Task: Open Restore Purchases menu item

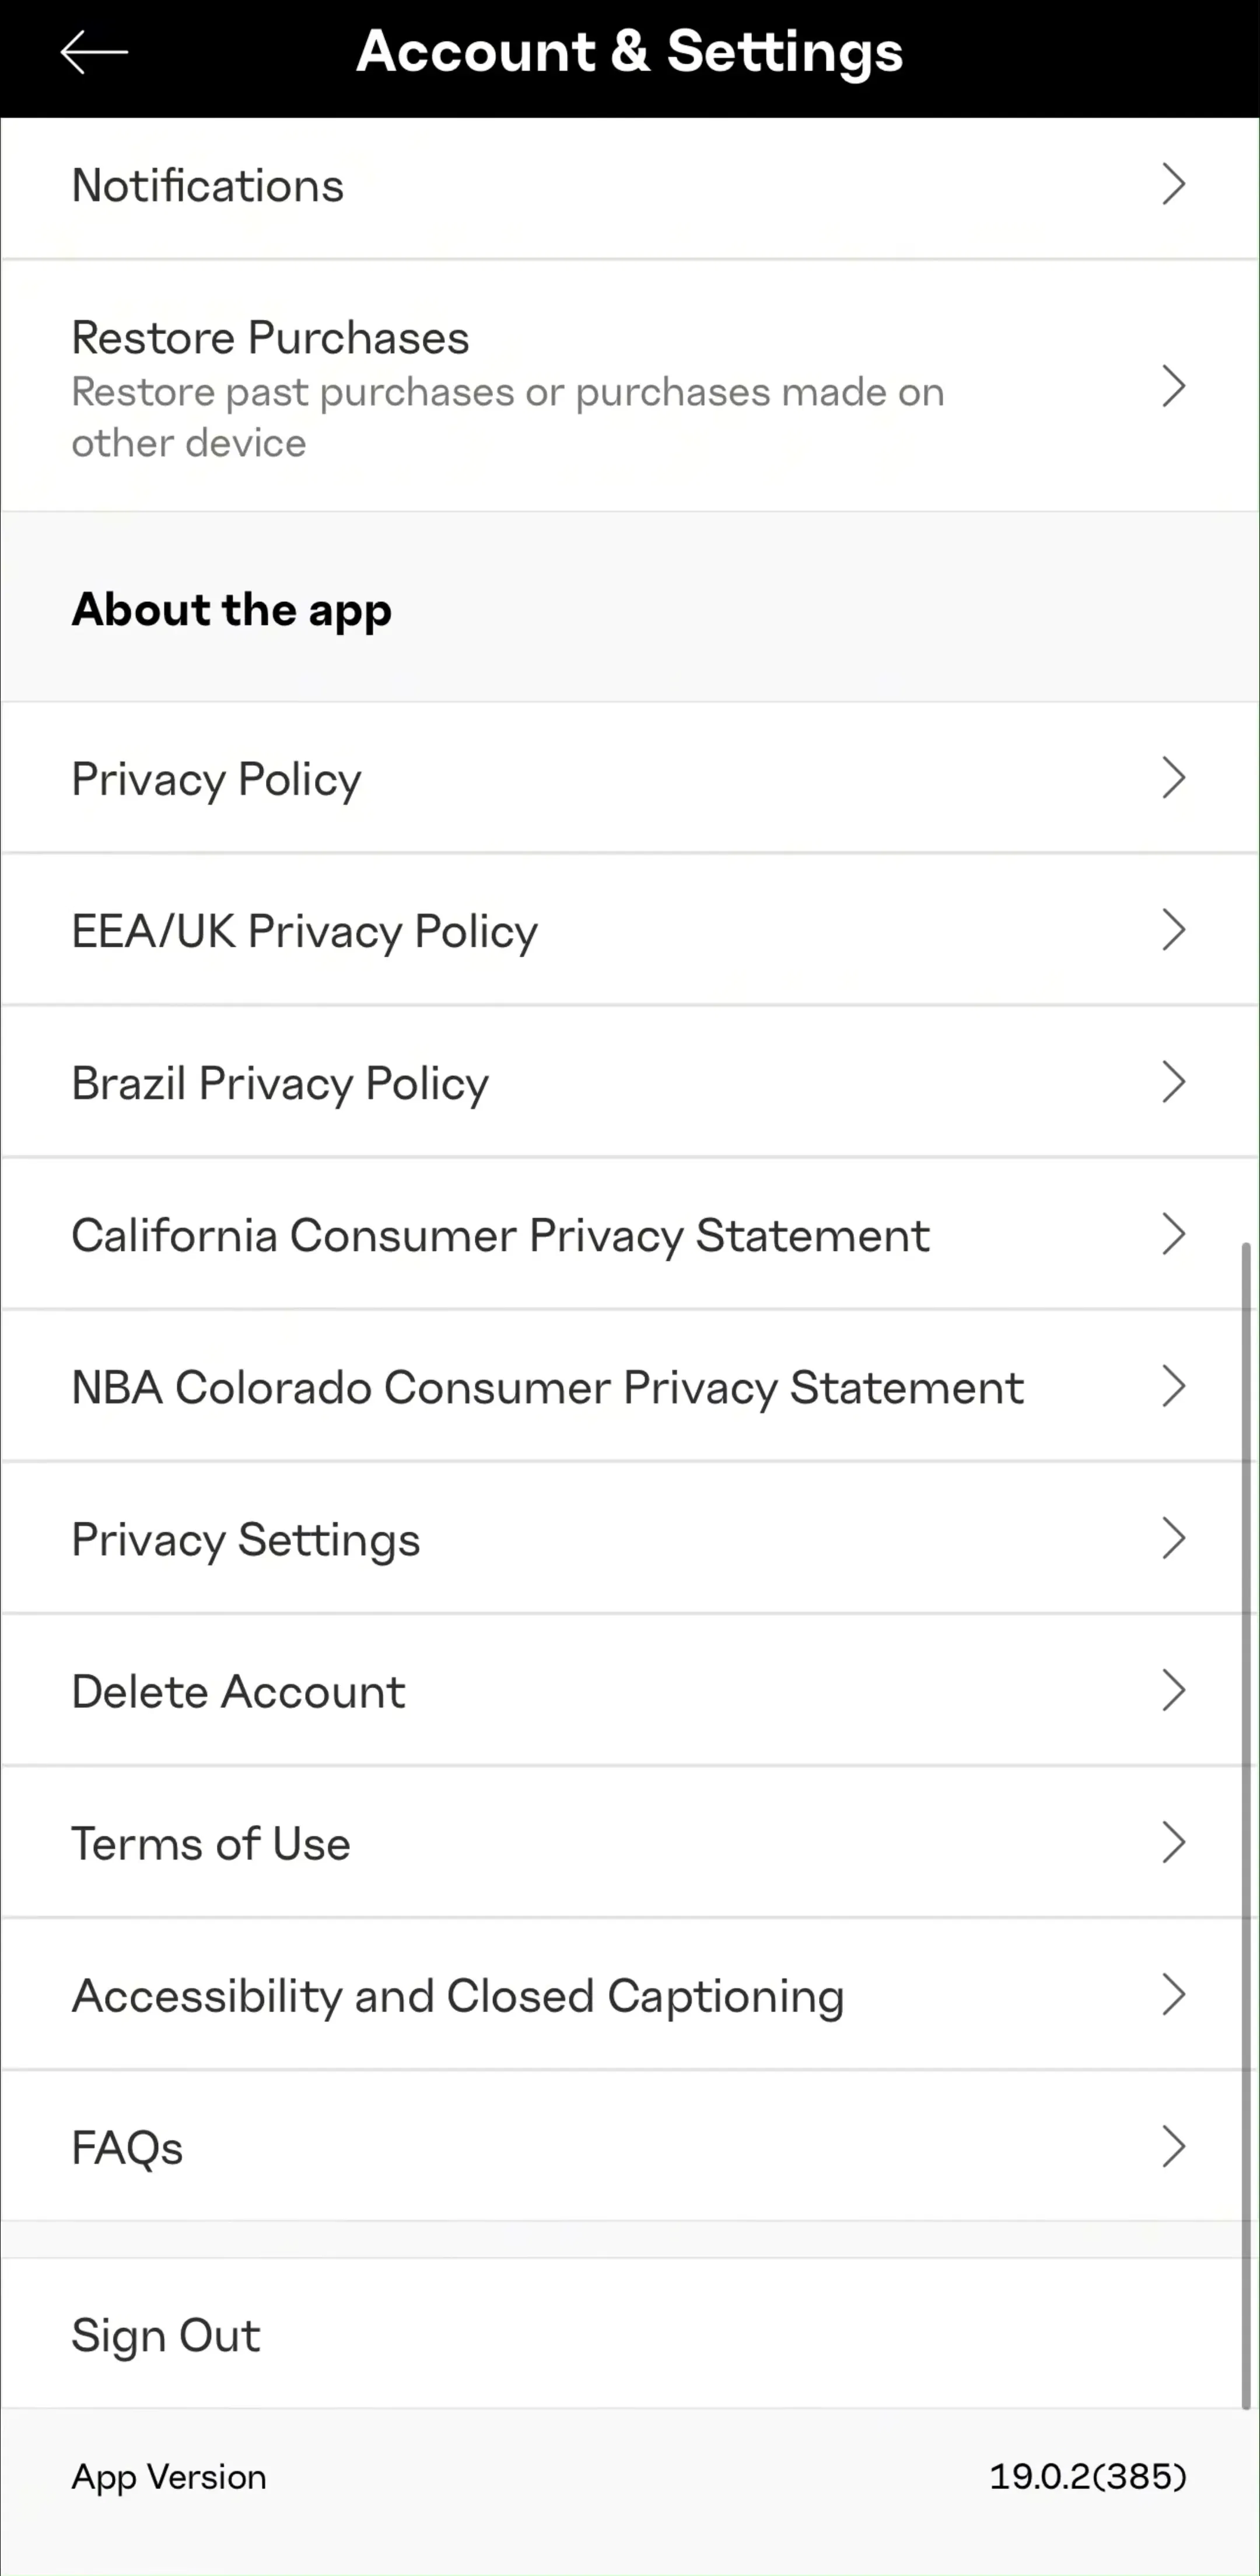Action: tap(629, 386)
